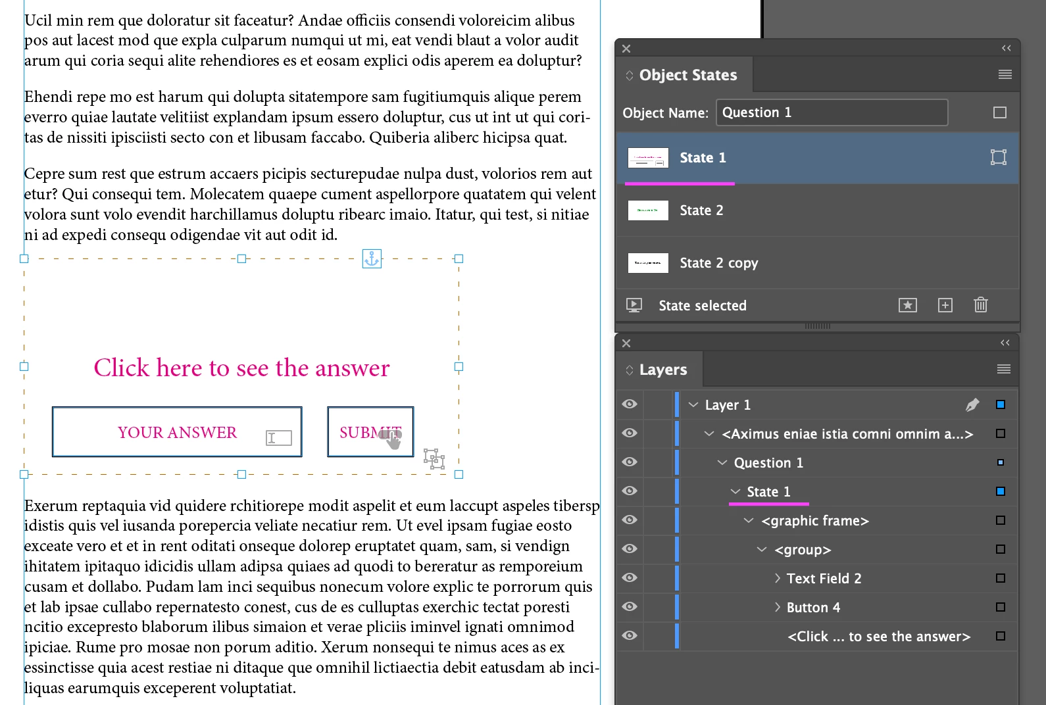
Task: Click 'Click here to see the answer' text
Action: [241, 368]
